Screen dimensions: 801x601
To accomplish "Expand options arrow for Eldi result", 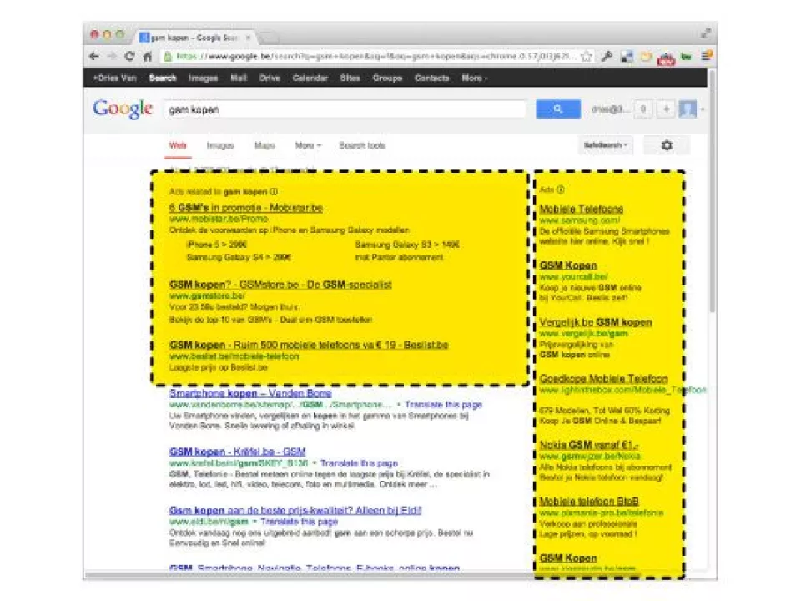I will coord(254,522).
